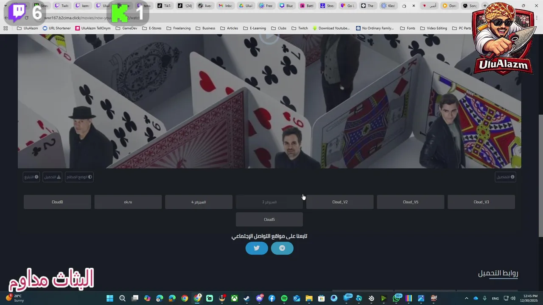The width and height of the screenshot is (543, 305).
Task: Expand Video Editing bookmarks folder
Action: (434, 28)
